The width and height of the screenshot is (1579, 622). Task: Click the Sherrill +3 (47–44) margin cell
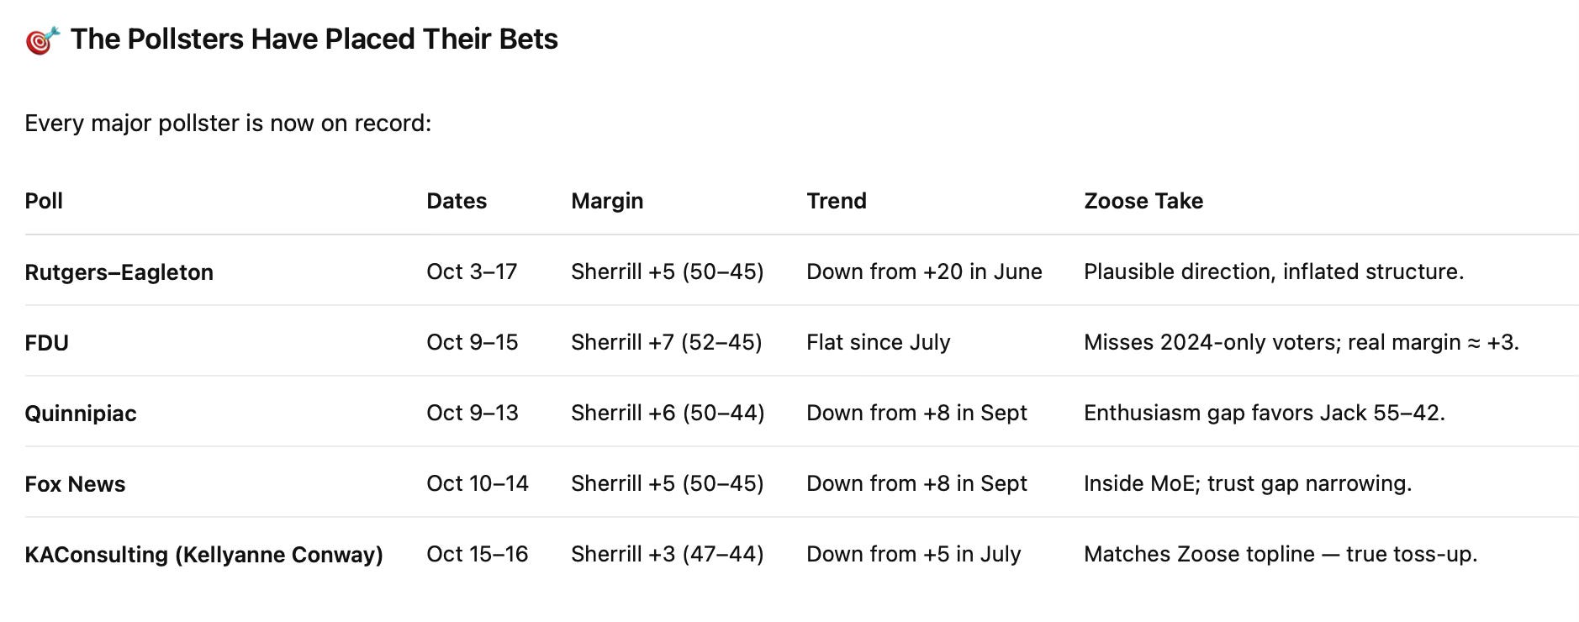click(x=668, y=554)
